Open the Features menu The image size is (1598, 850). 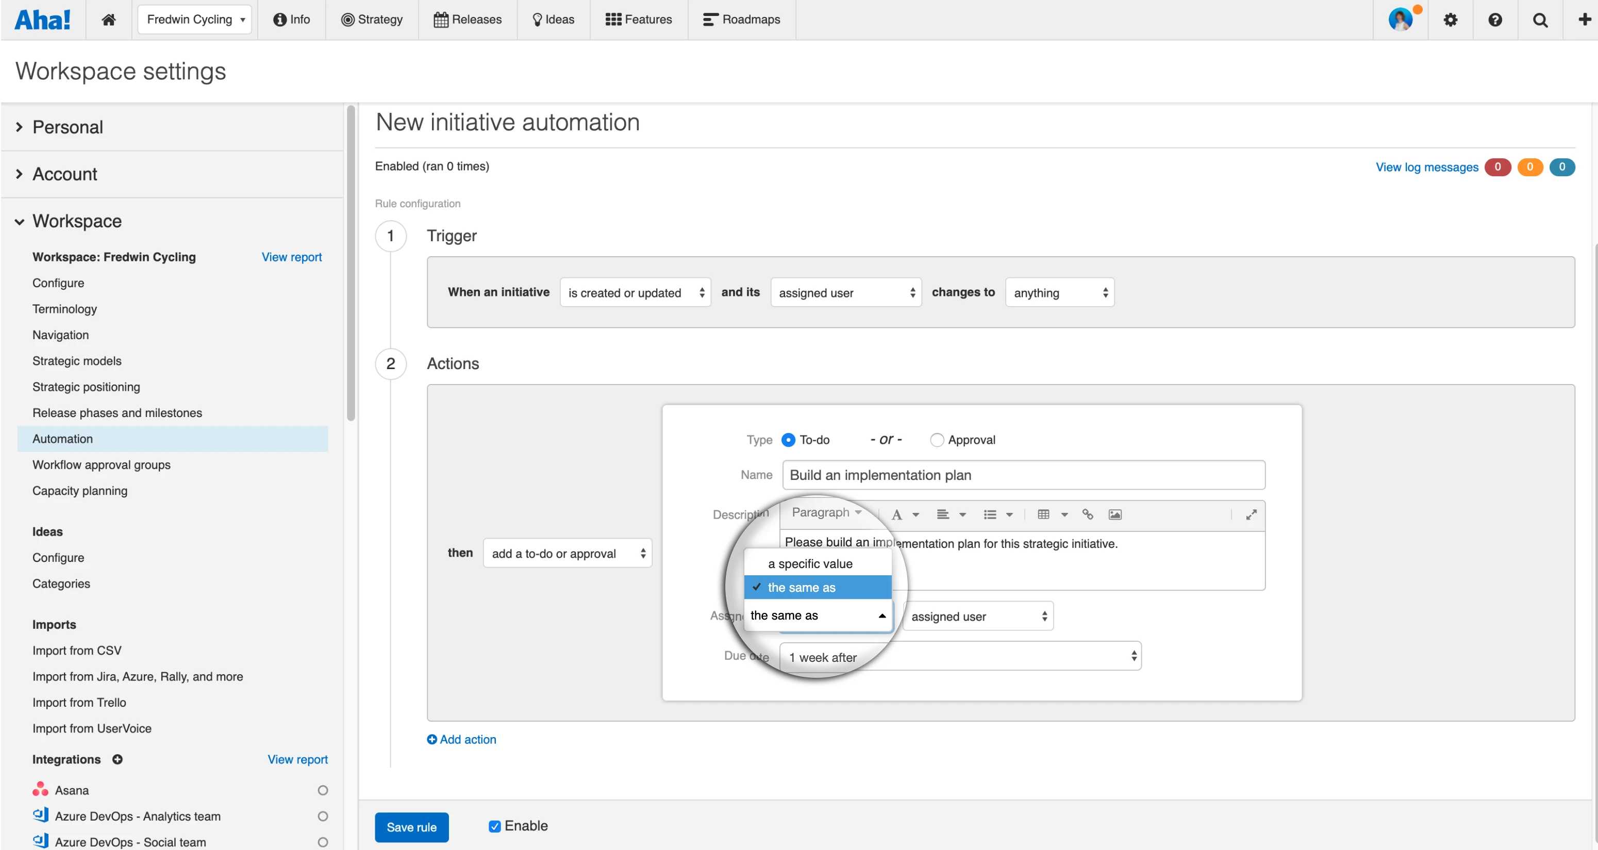[x=638, y=19]
